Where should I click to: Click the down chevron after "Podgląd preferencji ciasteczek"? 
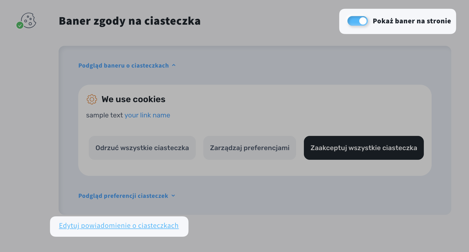tap(173, 196)
